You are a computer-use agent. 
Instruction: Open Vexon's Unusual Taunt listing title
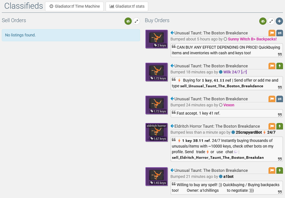(211, 99)
